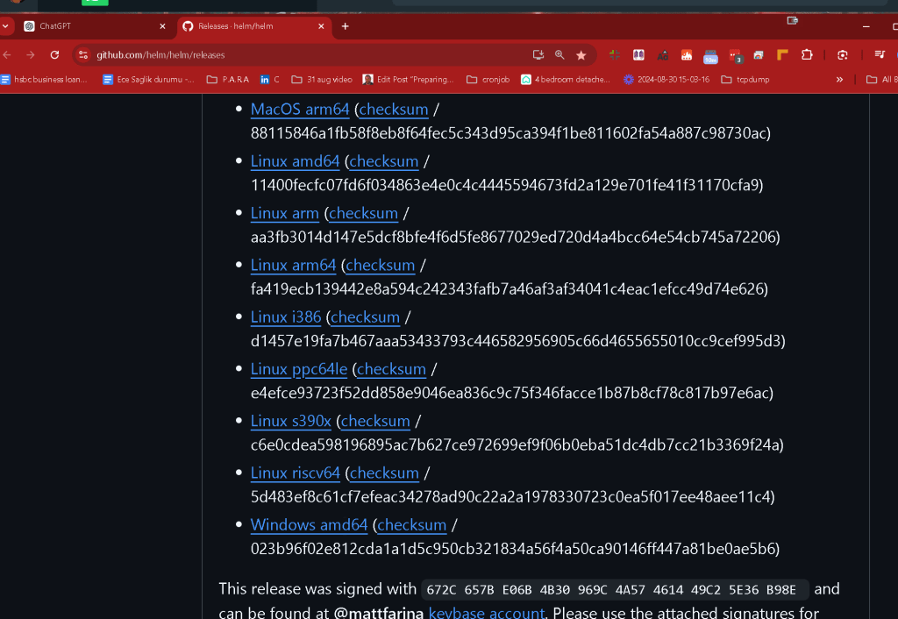
Task: Open the Linux ppc64le checksum link
Action: pos(391,369)
